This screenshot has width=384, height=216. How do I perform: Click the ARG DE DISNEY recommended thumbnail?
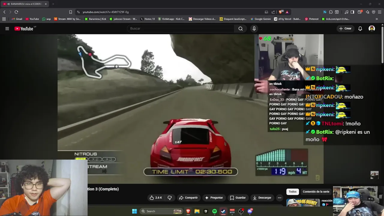(x=303, y=202)
